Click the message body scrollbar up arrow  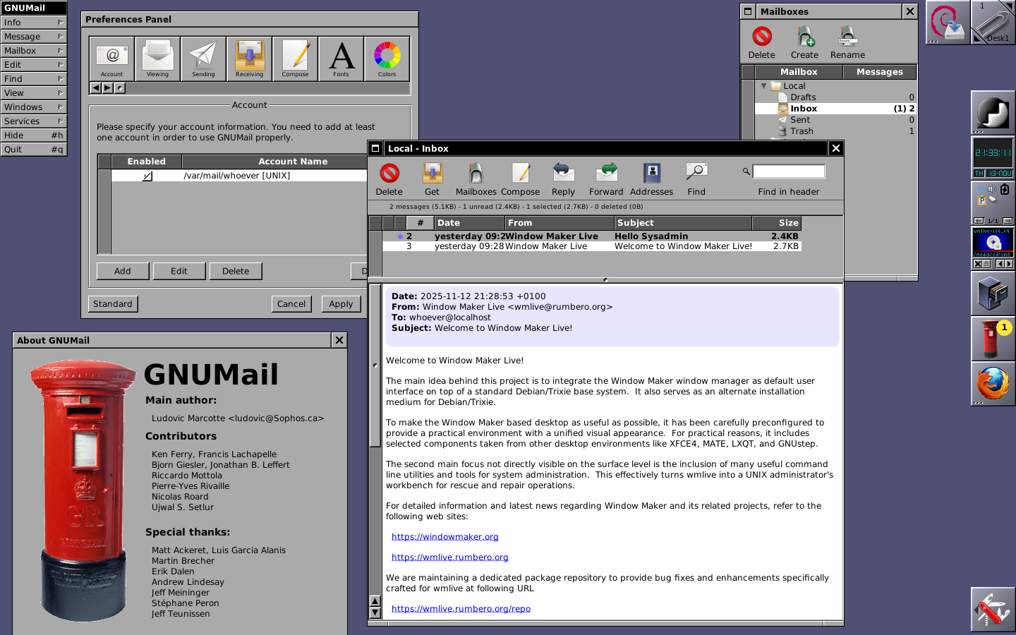click(375, 602)
